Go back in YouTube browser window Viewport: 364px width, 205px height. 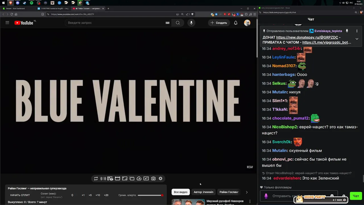coord(3,14)
